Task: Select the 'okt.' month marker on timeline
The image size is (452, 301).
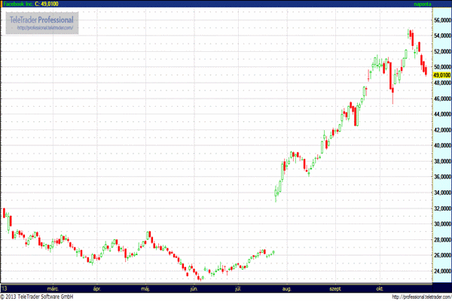Action: click(x=380, y=289)
